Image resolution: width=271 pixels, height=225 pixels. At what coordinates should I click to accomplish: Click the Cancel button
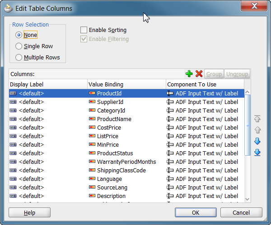(241, 212)
